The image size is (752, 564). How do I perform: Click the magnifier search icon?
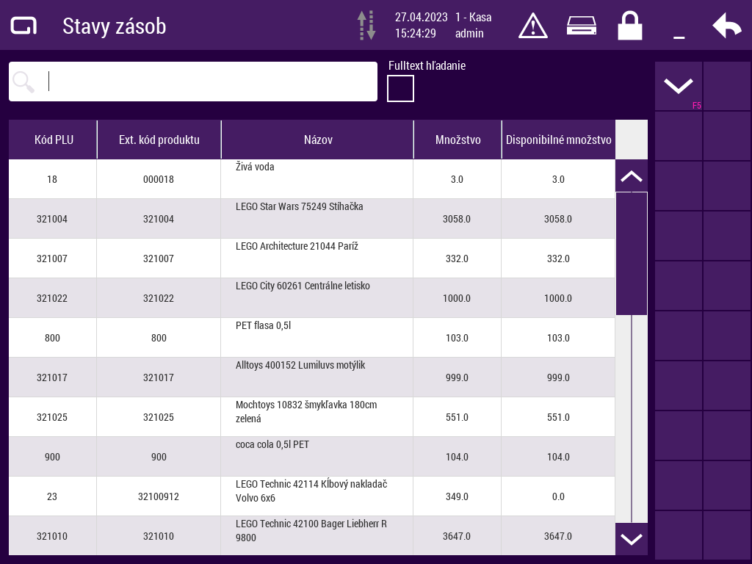click(x=24, y=82)
